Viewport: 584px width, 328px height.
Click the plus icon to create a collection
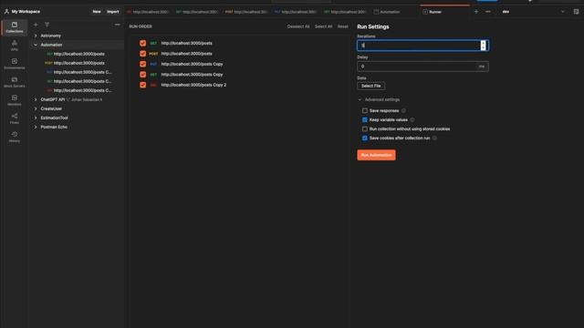coord(36,25)
